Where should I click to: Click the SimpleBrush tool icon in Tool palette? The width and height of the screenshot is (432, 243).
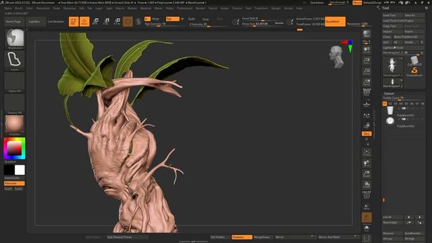[414, 72]
